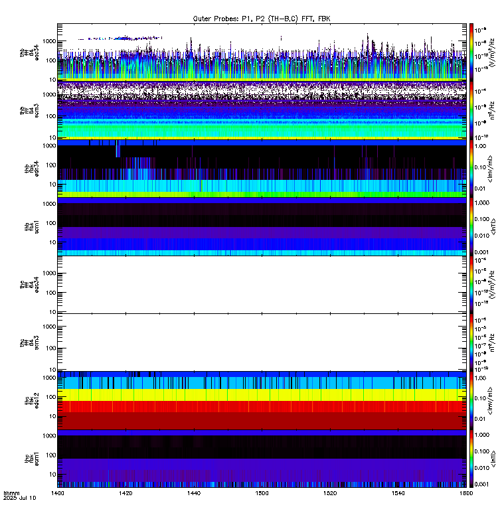Click the <|nT|> unit label of thc scm1
This screenshot has height=531, width=498.
(493, 459)
